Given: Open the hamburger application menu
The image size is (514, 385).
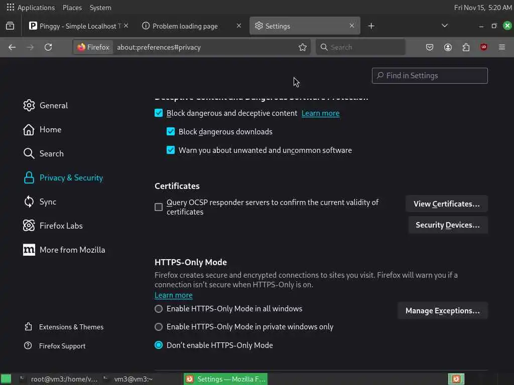Looking at the screenshot, I should coord(502,47).
